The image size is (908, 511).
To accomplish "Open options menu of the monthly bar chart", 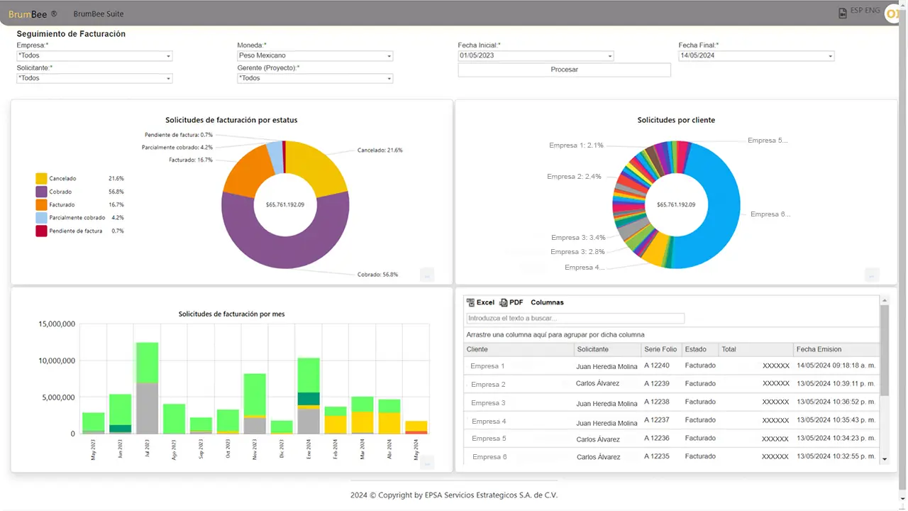I will point(426,463).
